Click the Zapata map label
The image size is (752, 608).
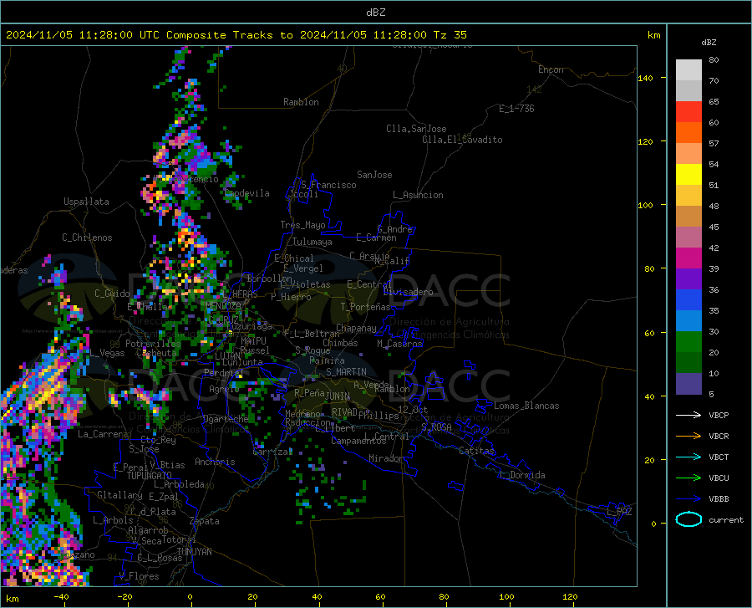tap(205, 521)
